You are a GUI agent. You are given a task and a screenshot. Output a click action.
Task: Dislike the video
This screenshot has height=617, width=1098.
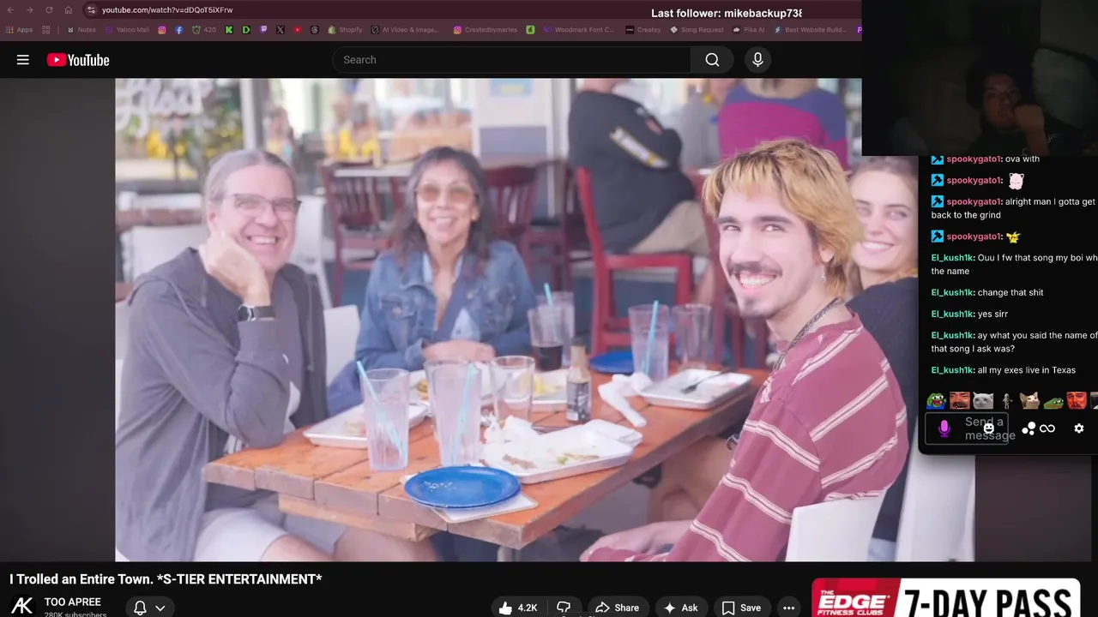point(564,608)
